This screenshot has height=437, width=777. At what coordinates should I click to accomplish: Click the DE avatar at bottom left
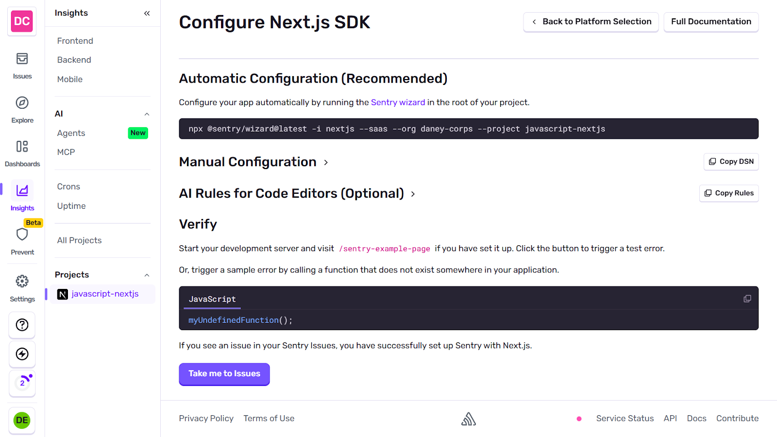point(22,420)
